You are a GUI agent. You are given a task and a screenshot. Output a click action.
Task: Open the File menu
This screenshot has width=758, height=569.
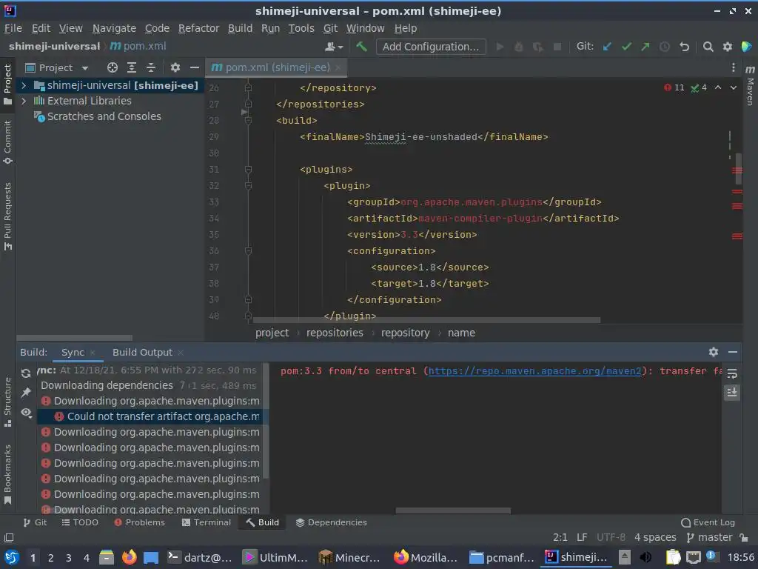(x=13, y=28)
